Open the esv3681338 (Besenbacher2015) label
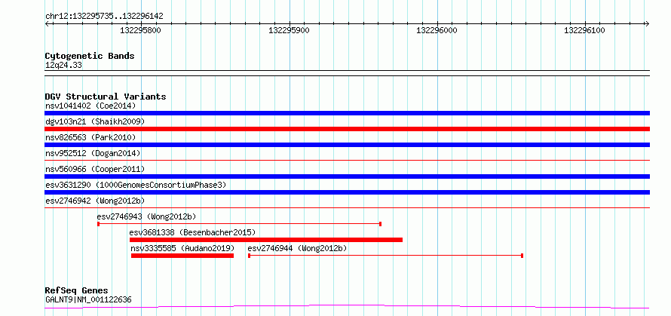The height and width of the screenshot is (316, 671). point(192,232)
